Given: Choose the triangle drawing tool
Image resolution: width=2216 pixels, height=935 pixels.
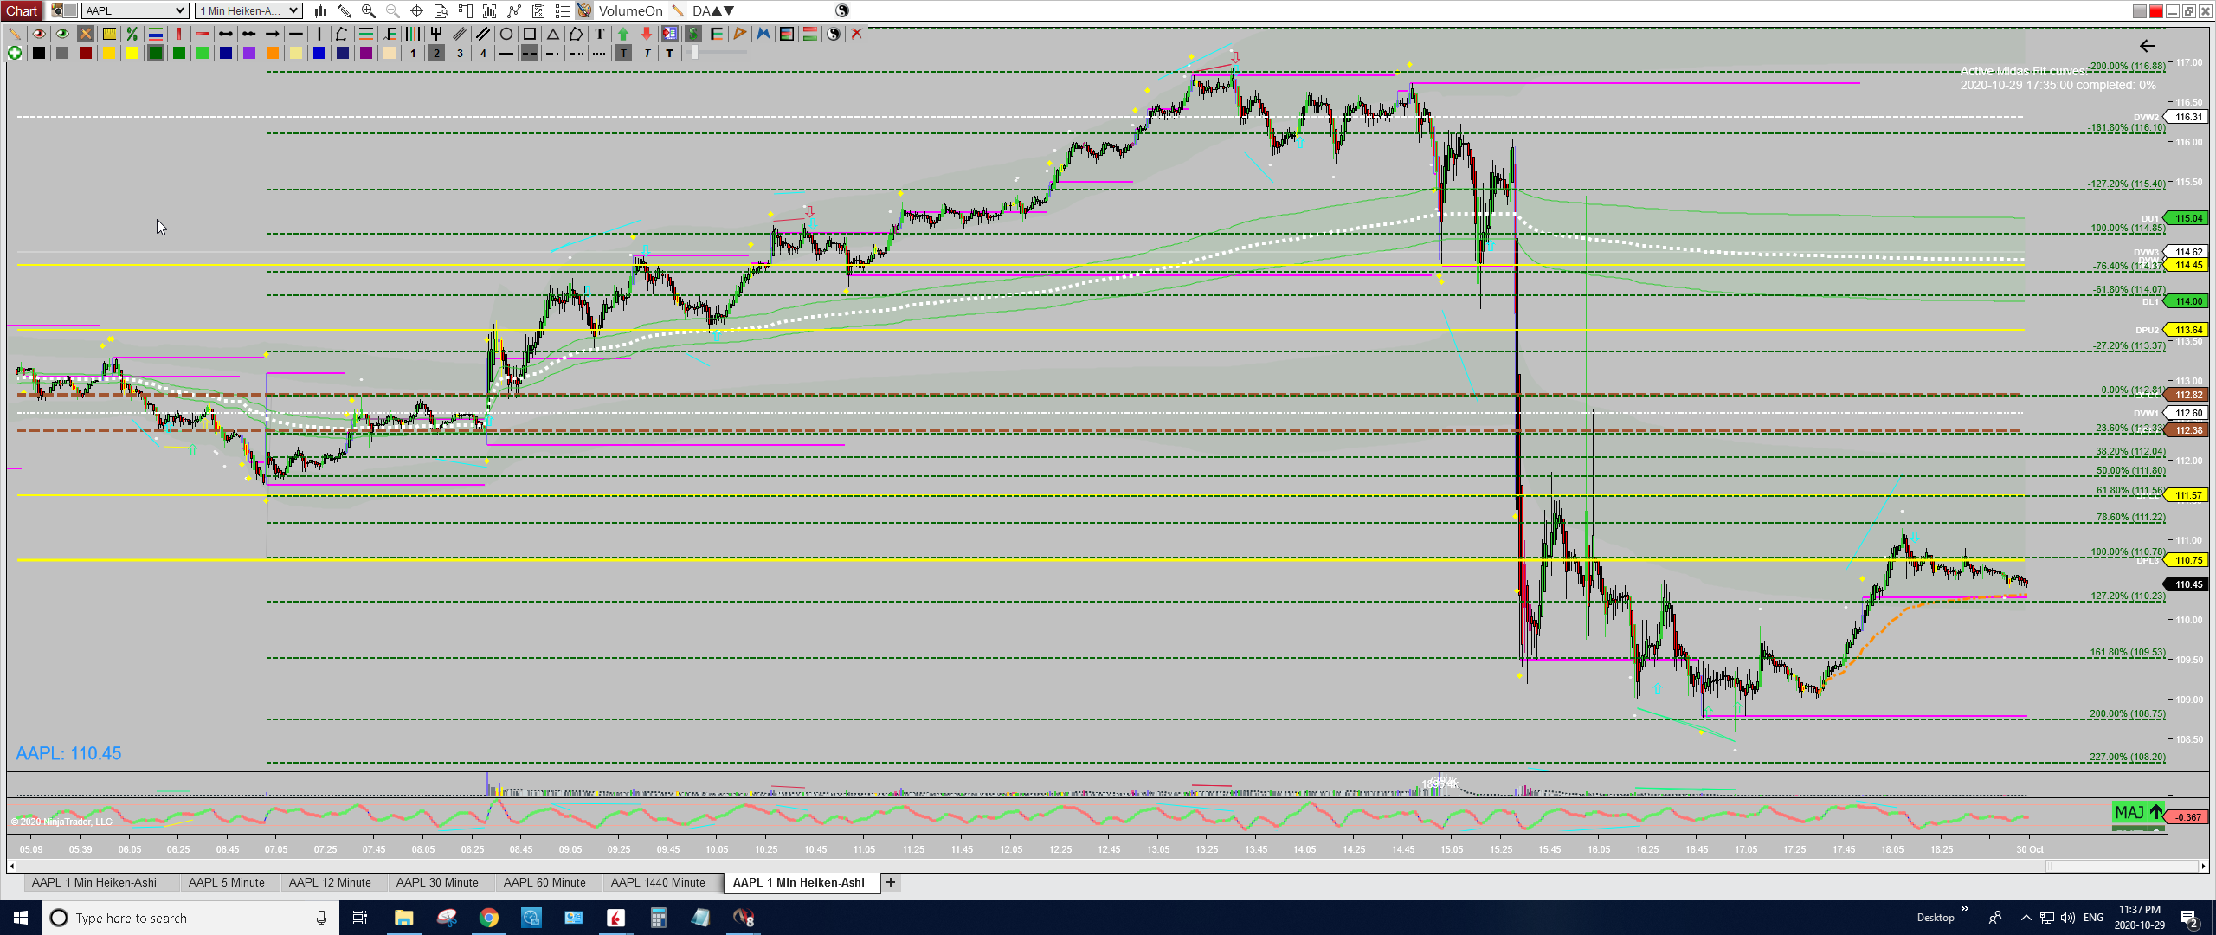Looking at the screenshot, I should 553,34.
